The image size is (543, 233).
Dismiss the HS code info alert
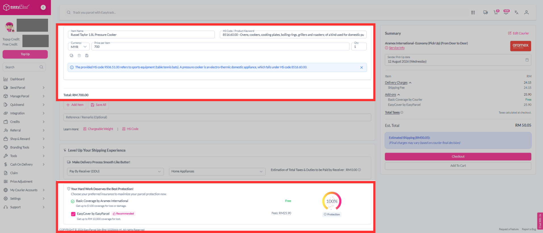pyautogui.click(x=361, y=67)
